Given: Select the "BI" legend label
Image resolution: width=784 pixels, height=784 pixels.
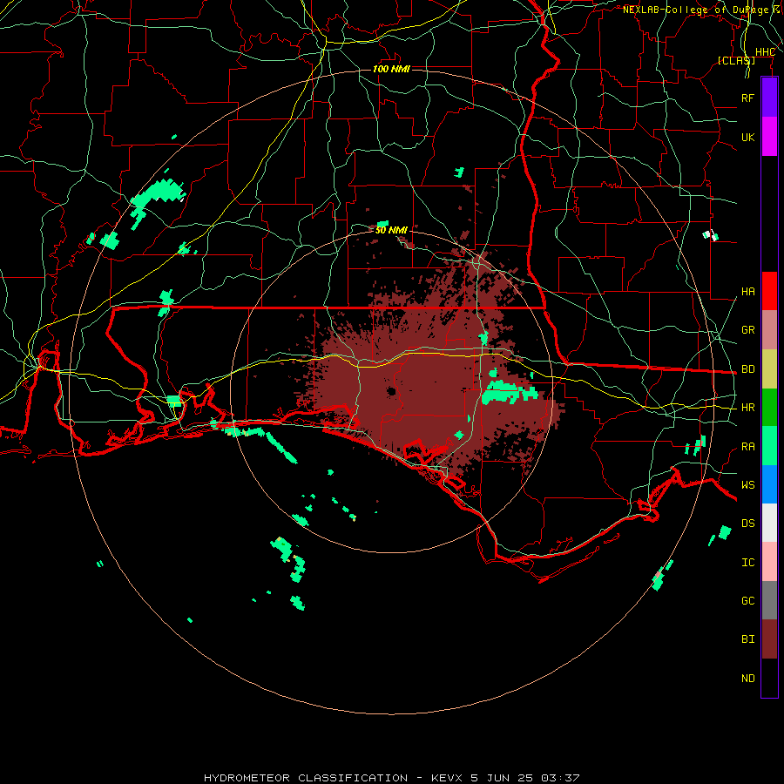Looking at the screenshot, I should click(747, 639).
